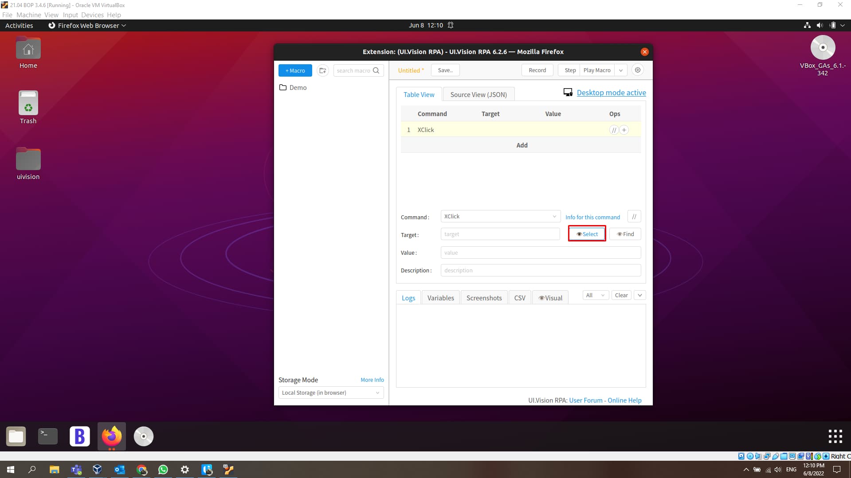The image size is (851, 478).
Task: Click the Trash desktop icon
Action: pos(28,108)
